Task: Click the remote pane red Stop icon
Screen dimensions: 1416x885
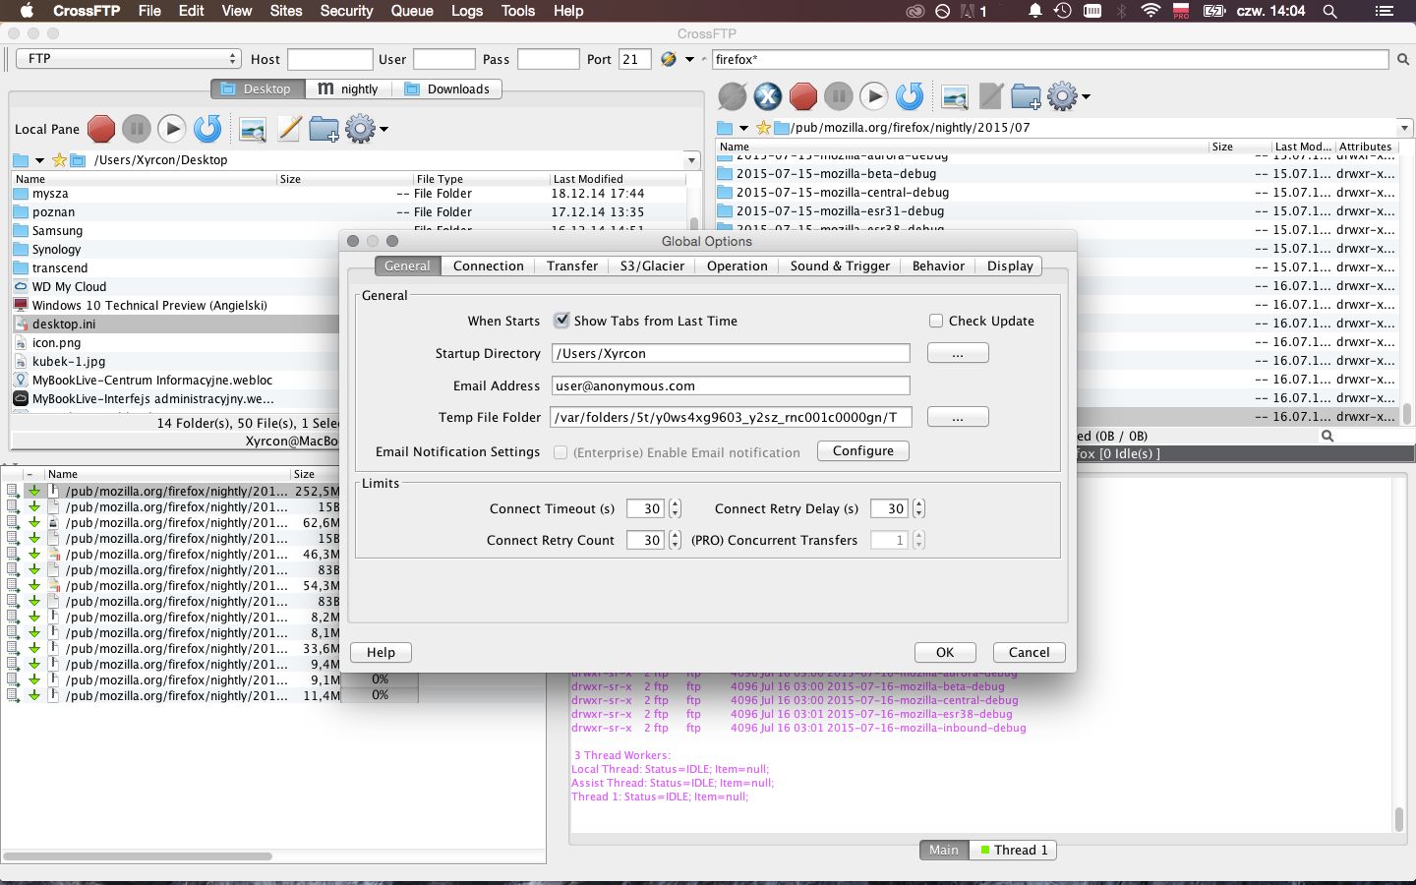Action: (803, 96)
